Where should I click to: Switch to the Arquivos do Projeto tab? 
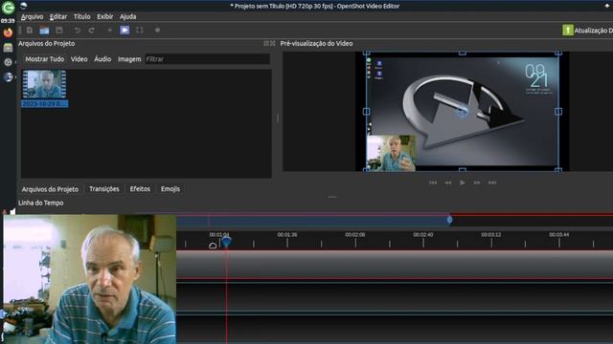tap(50, 189)
